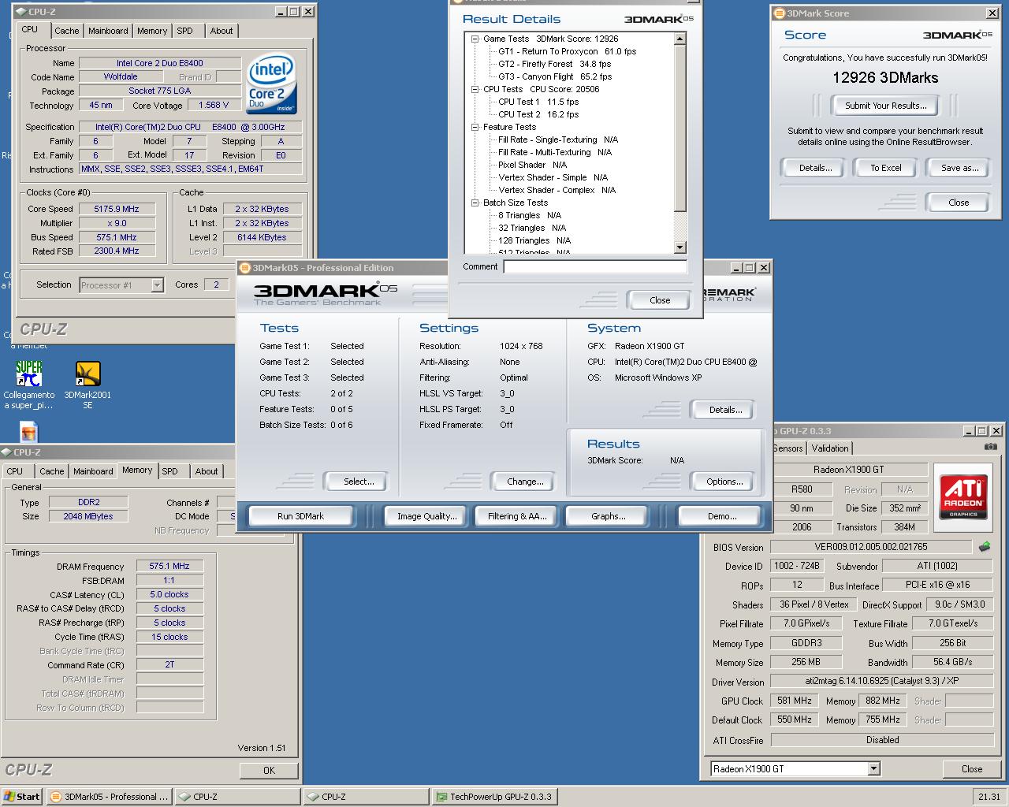Click OK in lower CPU-Z window
This screenshot has width=1009, height=807.
click(269, 771)
